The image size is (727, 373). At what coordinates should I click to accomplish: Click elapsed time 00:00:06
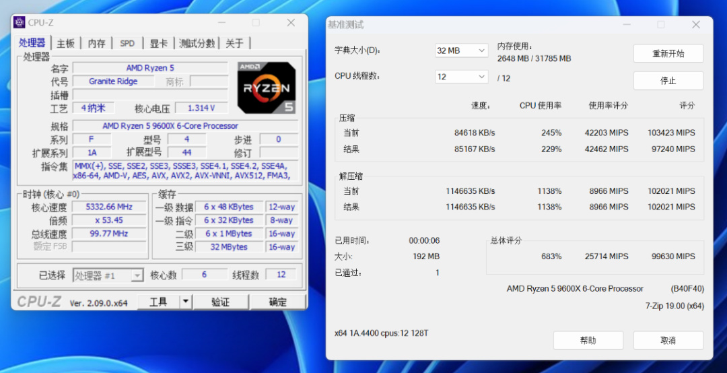(424, 240)
